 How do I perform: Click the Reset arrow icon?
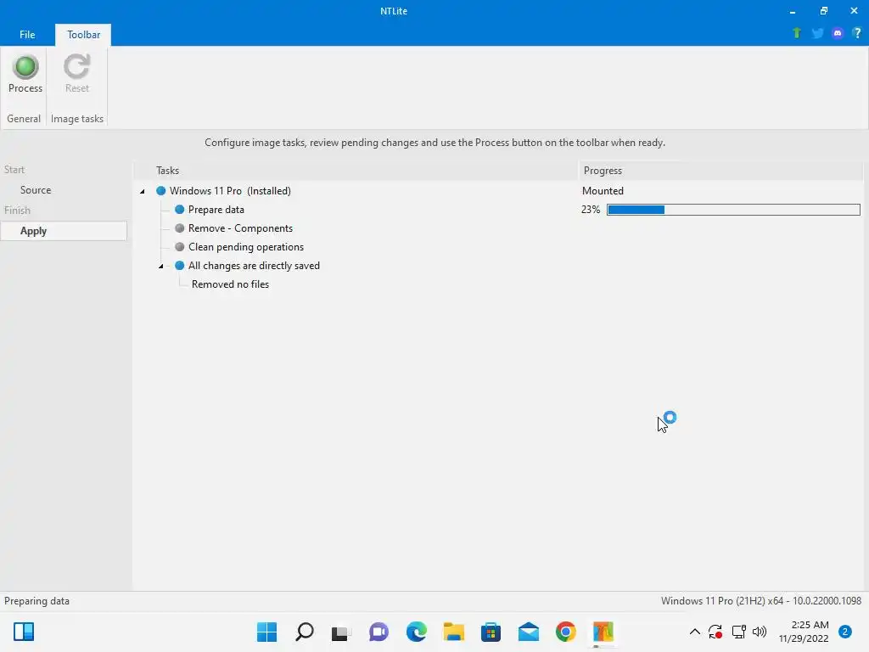point(76,66)
